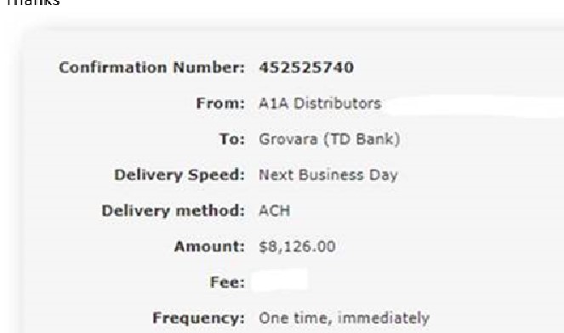Select the A1A Distributors sender name
The height and width of the screenshot is (333, 564).
point(320,104)
